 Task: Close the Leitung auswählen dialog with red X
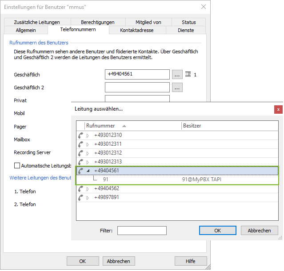click(278, 109)
